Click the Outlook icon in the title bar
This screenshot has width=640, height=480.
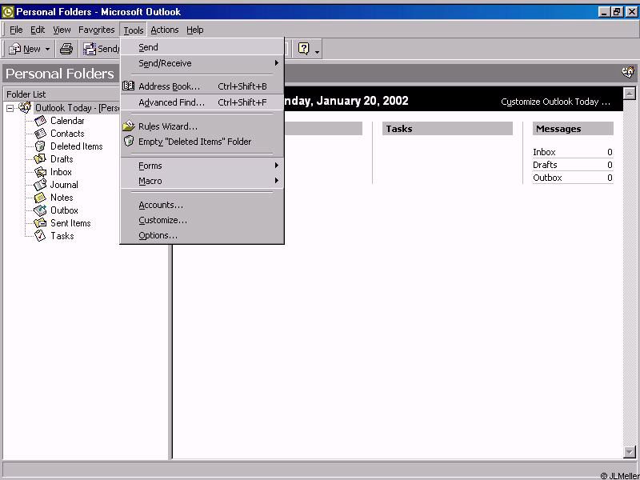[x=7, y=12]
